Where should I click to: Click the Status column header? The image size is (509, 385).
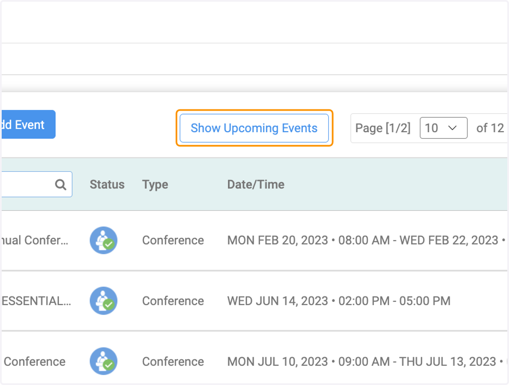[x=107, y=184]
